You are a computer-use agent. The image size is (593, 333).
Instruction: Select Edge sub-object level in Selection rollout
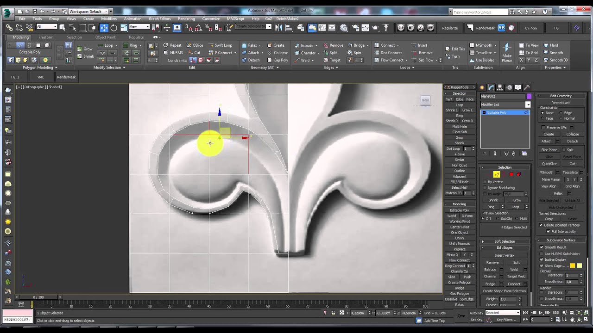497,174
